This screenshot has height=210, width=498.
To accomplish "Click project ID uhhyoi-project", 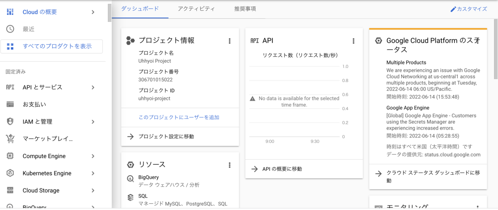I will [154, 99].
